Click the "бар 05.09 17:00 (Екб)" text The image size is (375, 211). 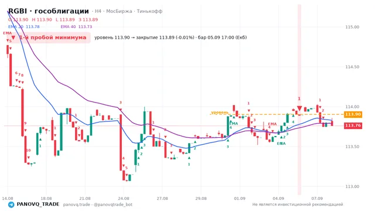click(222, 38)
